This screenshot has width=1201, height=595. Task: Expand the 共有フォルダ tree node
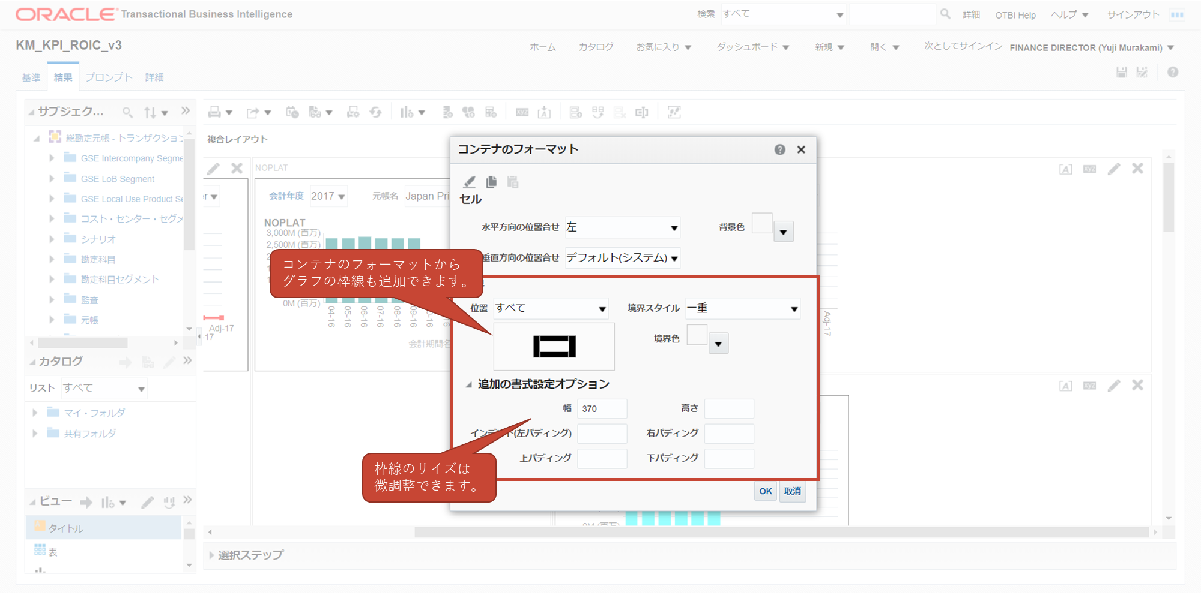pos(35,433)
